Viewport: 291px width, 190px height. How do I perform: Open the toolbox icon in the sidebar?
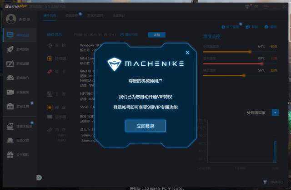point(10,107)
